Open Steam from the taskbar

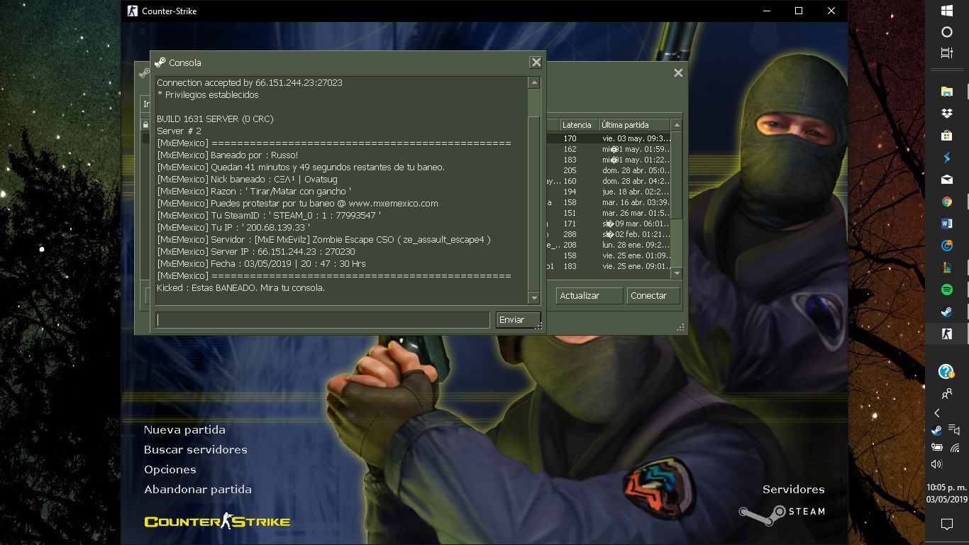point(946,312)
